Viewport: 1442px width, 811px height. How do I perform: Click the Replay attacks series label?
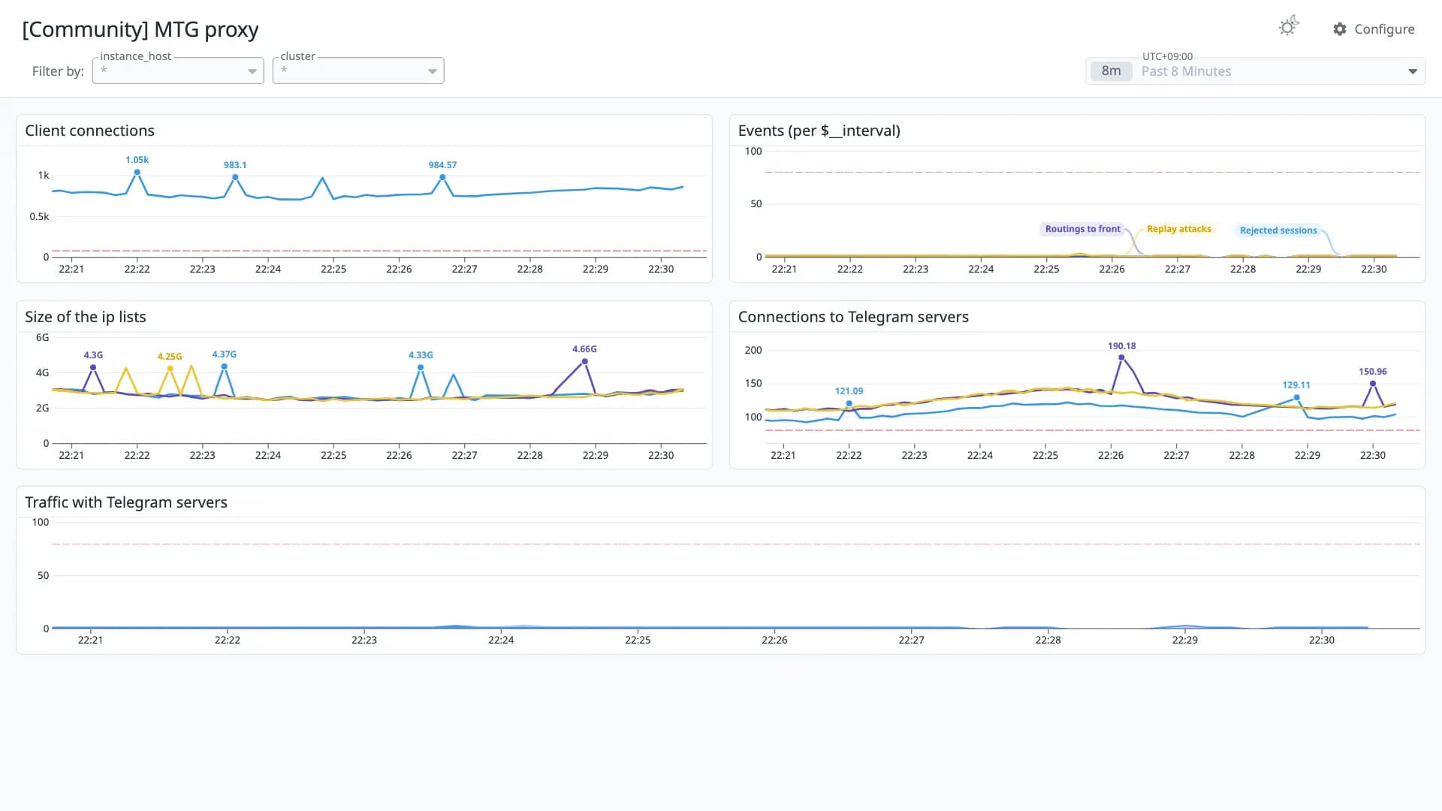pyautogui.click(x=1178, y=229)
